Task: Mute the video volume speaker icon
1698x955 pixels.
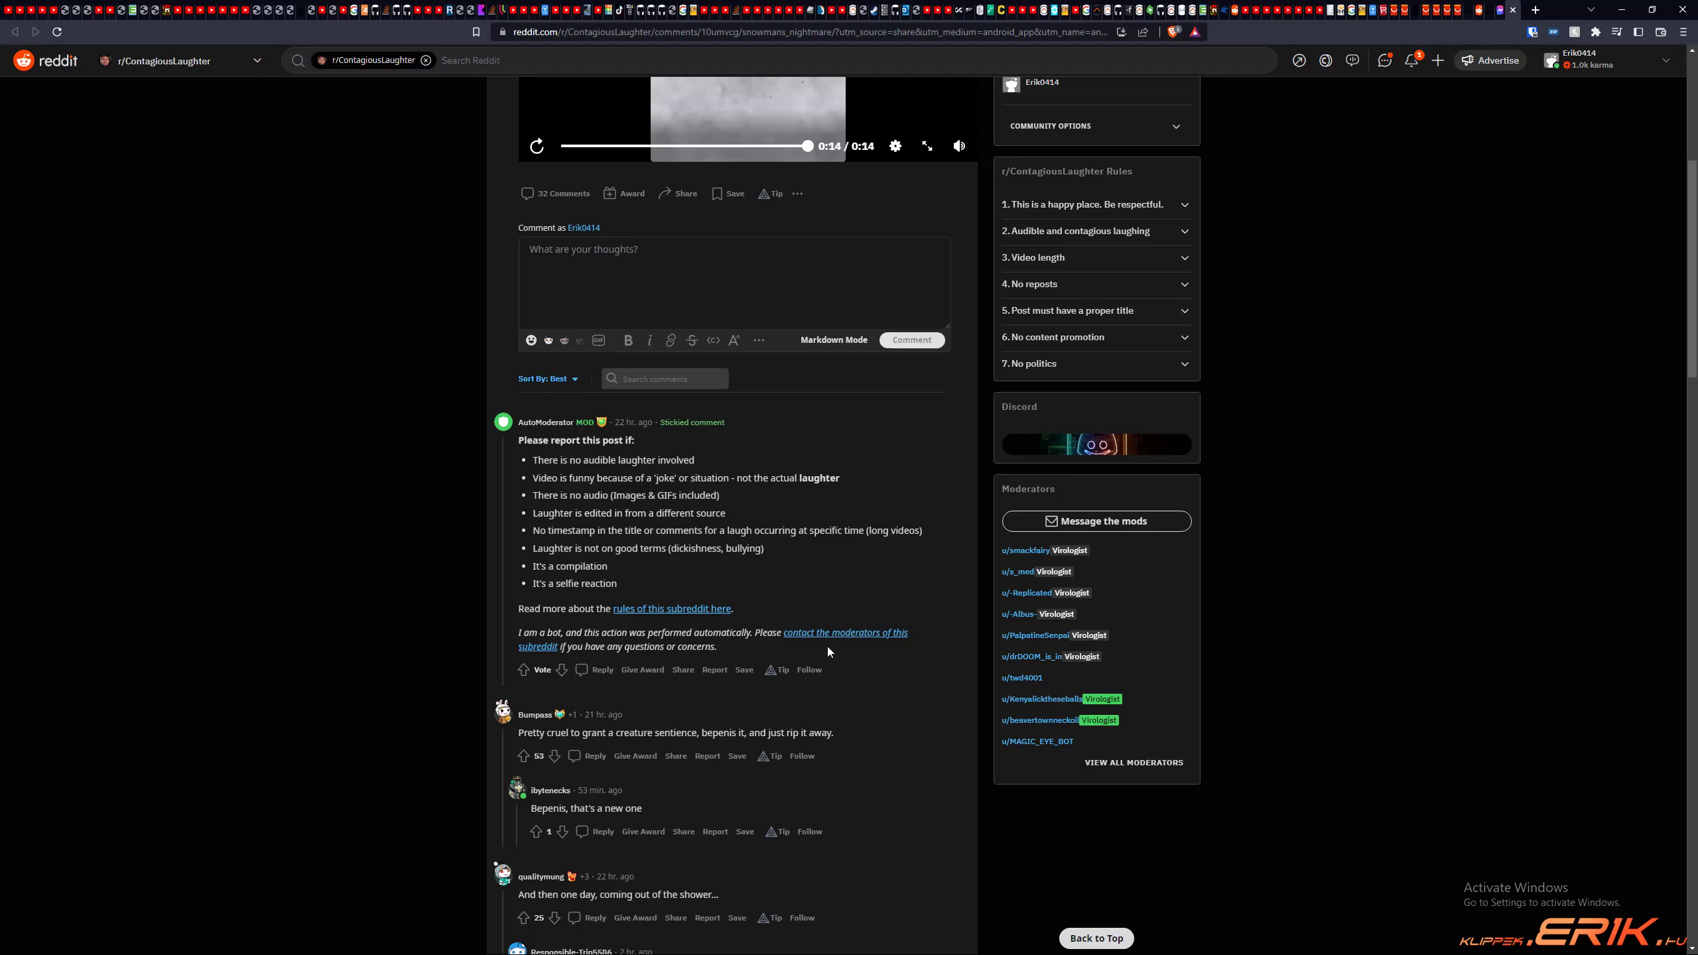Action: point(959,146)
